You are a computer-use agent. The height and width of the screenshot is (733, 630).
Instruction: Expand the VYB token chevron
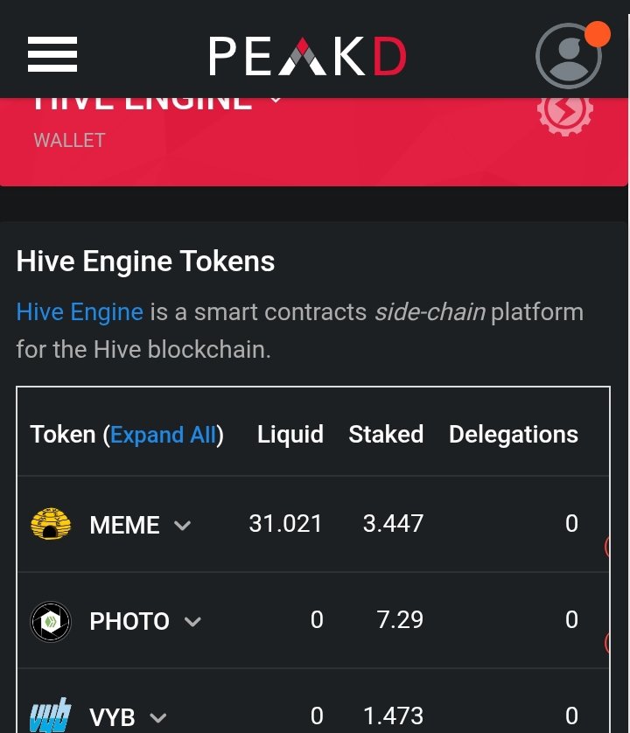click(158, 717)
